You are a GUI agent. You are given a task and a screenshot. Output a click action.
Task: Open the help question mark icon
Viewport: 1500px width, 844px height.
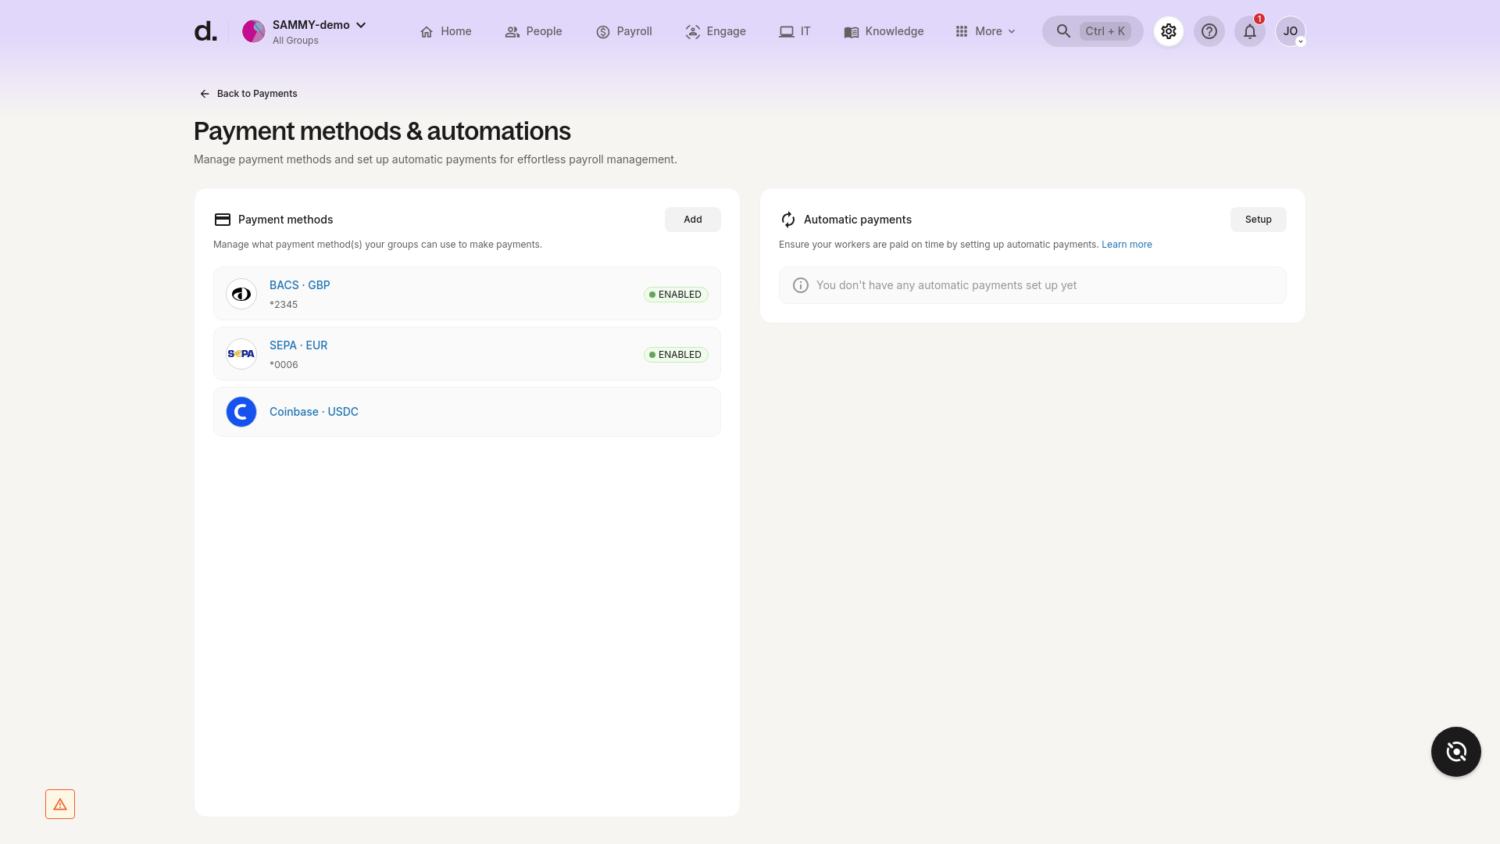[1209, 31]
